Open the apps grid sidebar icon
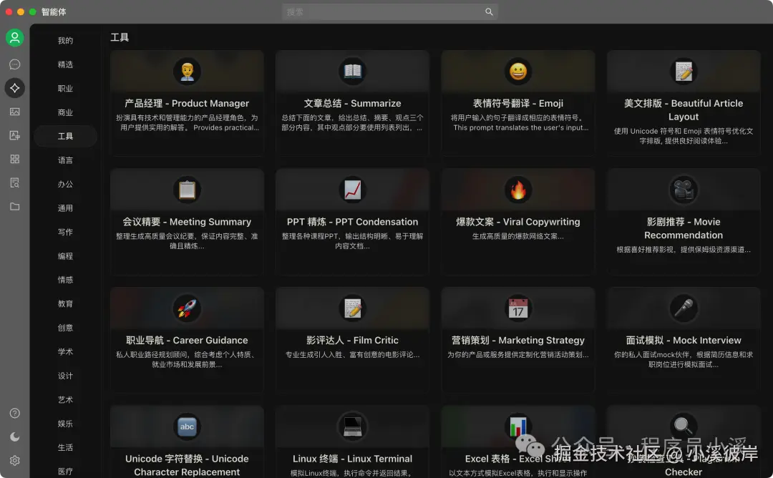This screenshot has width=773, height=478. (14, 159)
